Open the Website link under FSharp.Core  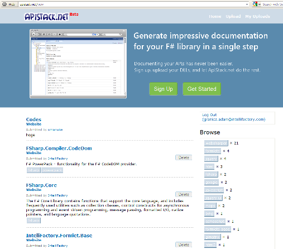[33, 190]
